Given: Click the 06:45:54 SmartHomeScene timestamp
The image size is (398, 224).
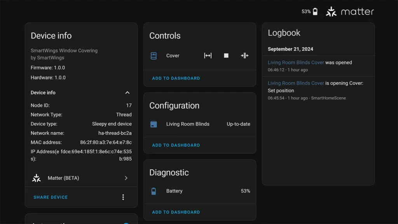Looking at the screenshot, I should pyautogui.click(x=307, y=98).
